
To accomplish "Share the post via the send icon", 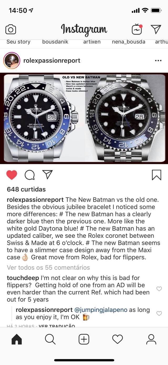I will click(48, 175).
